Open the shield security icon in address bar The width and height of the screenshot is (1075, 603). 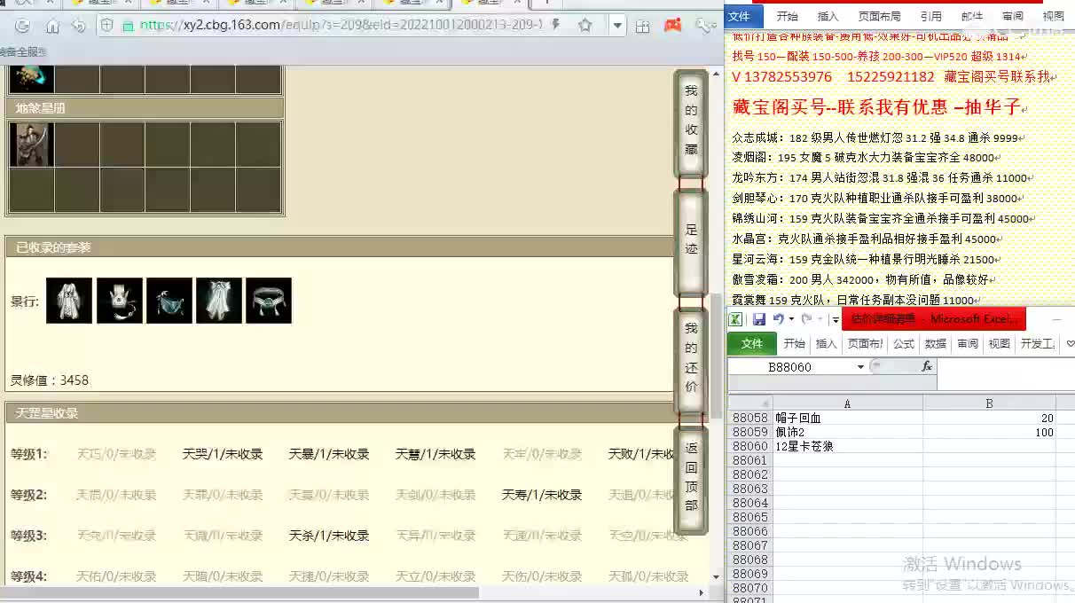point(108,26)
